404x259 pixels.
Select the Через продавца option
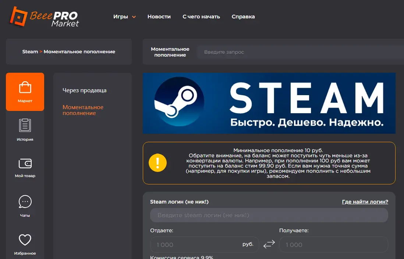click(x=85, y=90)
